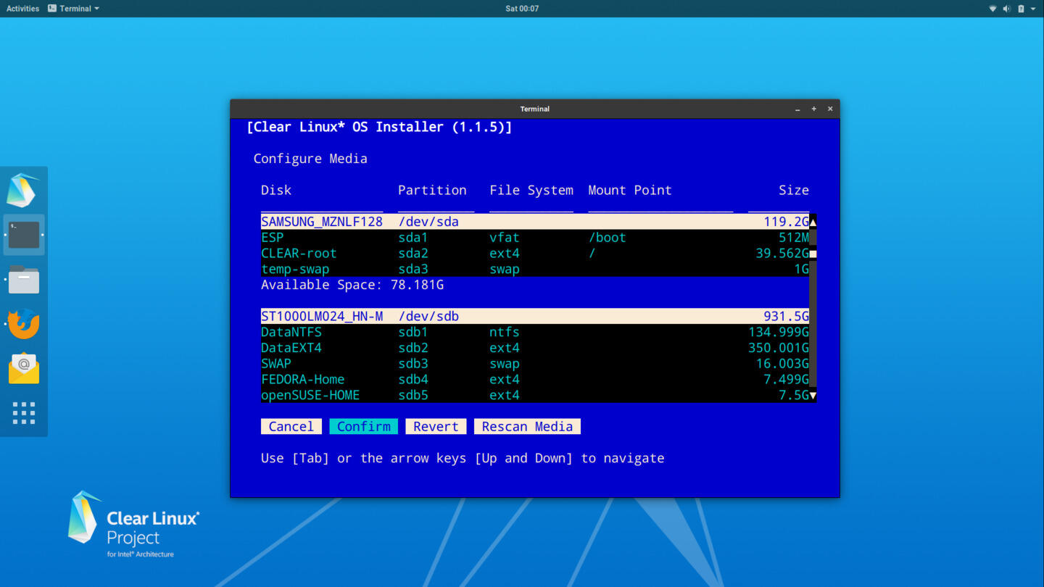
Task: Click the /boot mount point cell
Action: (608, 238)
